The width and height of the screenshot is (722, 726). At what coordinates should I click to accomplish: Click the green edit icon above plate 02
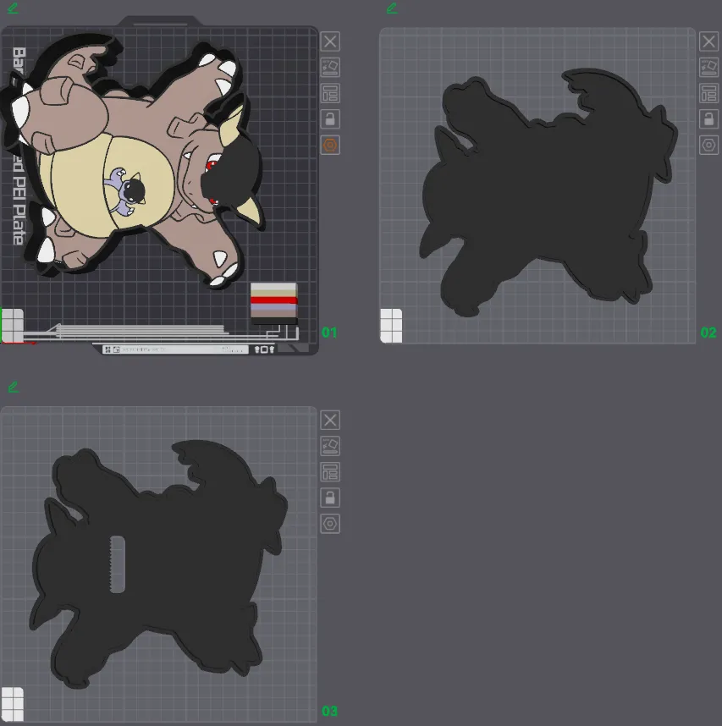point(390,8)
